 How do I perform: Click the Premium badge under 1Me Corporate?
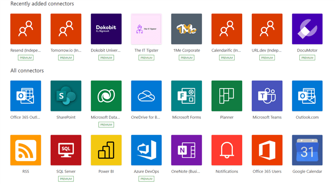(186, 58)
